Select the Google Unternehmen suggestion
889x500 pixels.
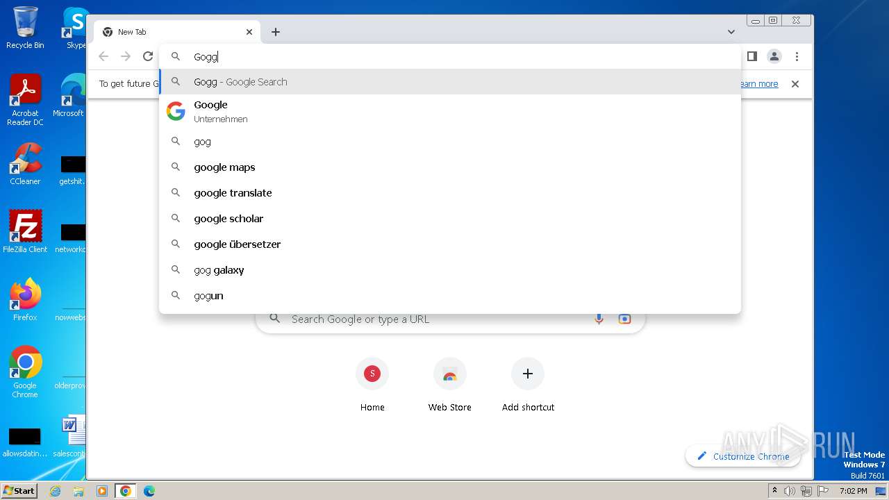pos(450,111)
